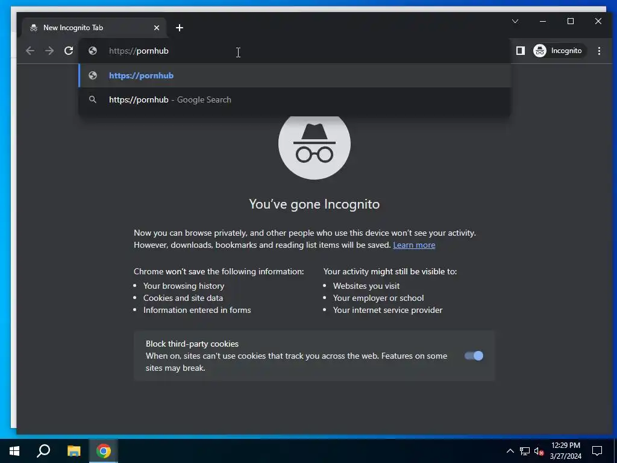Open the notification center icon
The image size is (617, 463).
point(597,451)
